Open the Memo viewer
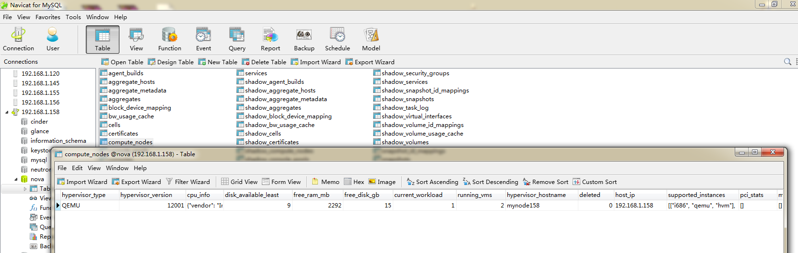Image resolution: width=798 pixels, height=253 pixels. [x=326, y=182]
